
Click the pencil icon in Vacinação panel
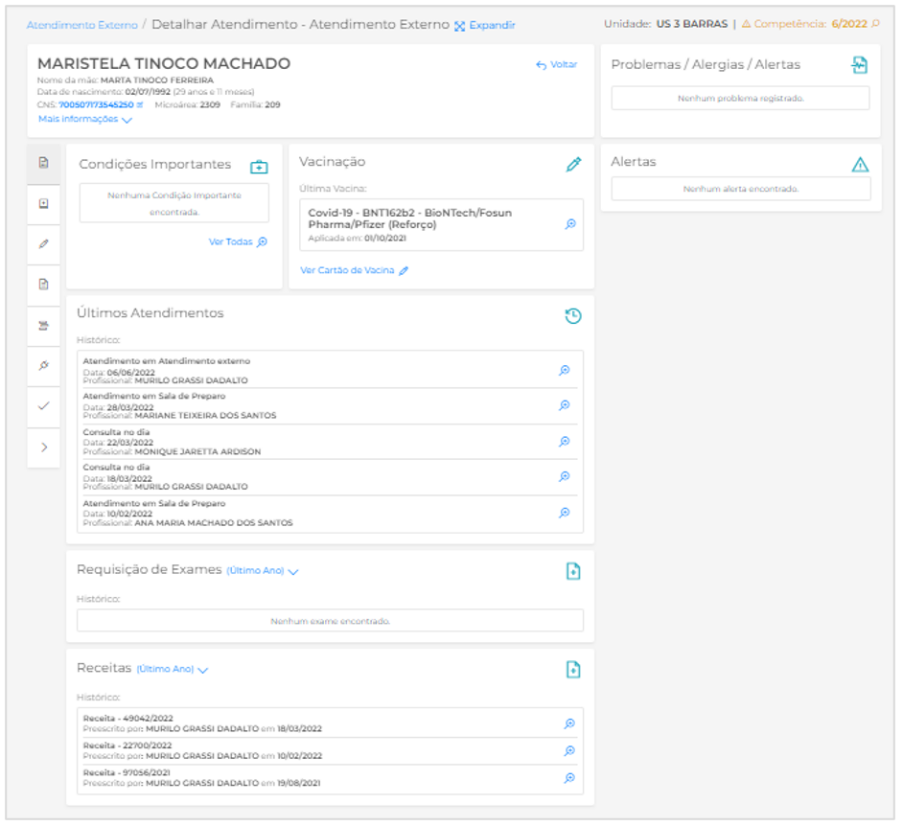click(573, 164)
